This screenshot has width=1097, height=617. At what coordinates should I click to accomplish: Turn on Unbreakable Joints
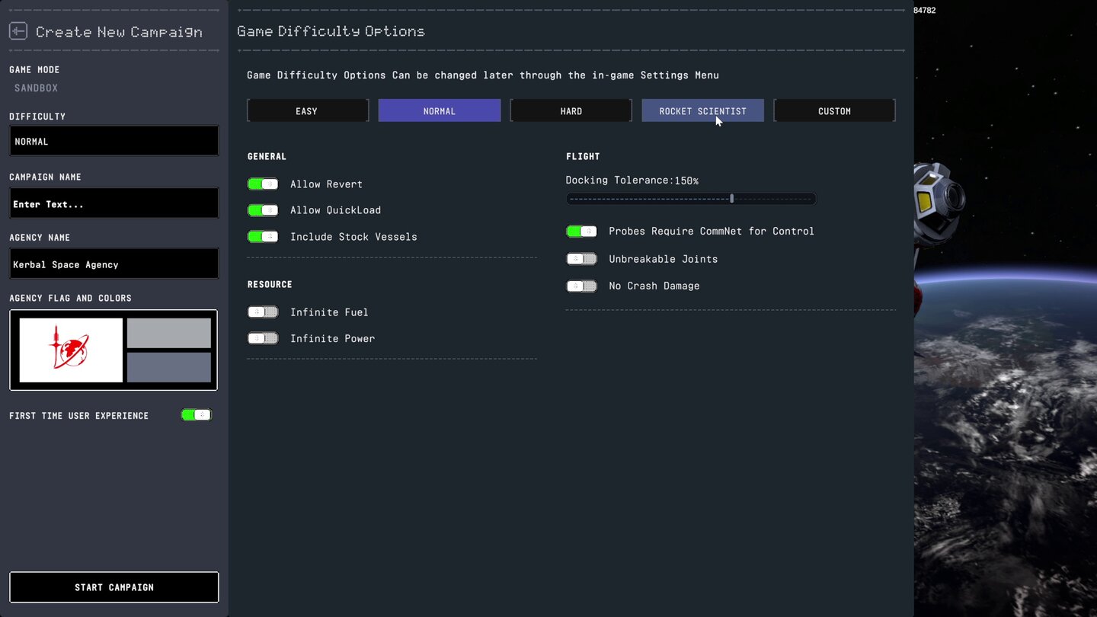click(581, 259)
